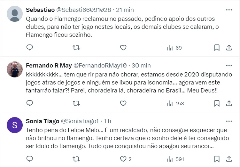The height and width of the screenshot is (167, 240).
Task: Like Sebastiao's tweet
Action: coord(123,48)
